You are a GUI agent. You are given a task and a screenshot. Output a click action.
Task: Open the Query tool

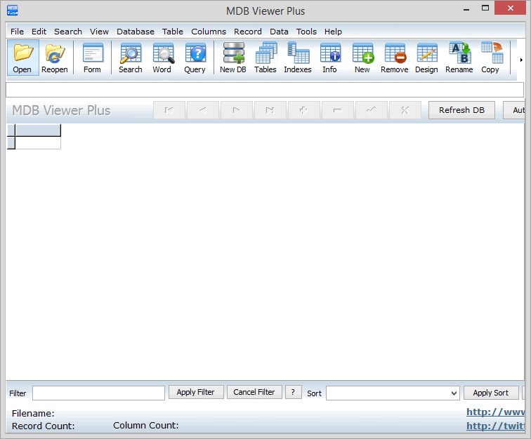point(195,54)
